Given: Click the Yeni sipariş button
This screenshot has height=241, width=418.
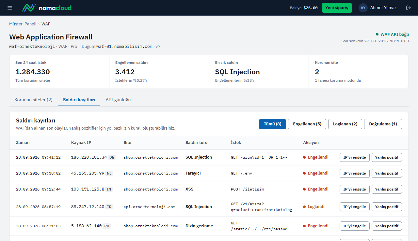Looking at the screenshot, I should click(337, 8).
